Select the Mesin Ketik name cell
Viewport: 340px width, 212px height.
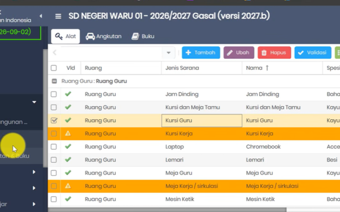282,199
